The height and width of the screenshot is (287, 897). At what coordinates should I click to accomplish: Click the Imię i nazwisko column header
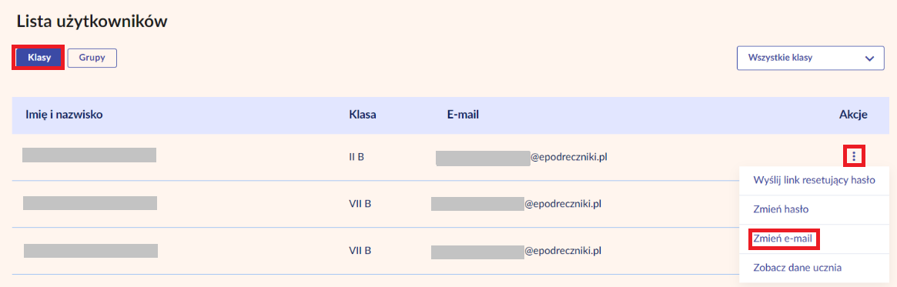64,115
